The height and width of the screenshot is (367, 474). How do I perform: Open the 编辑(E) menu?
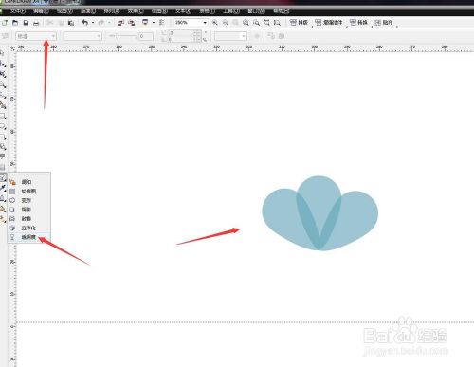(x=41, y=11)
